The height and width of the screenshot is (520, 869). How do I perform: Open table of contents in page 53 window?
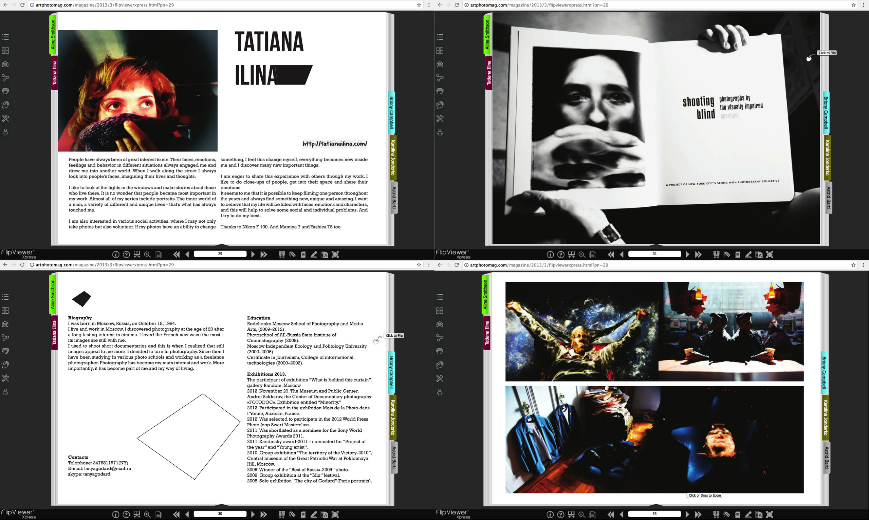pos(440,297)
